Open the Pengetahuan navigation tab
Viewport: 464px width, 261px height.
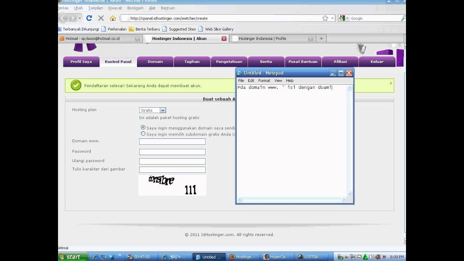pos(229,62)
